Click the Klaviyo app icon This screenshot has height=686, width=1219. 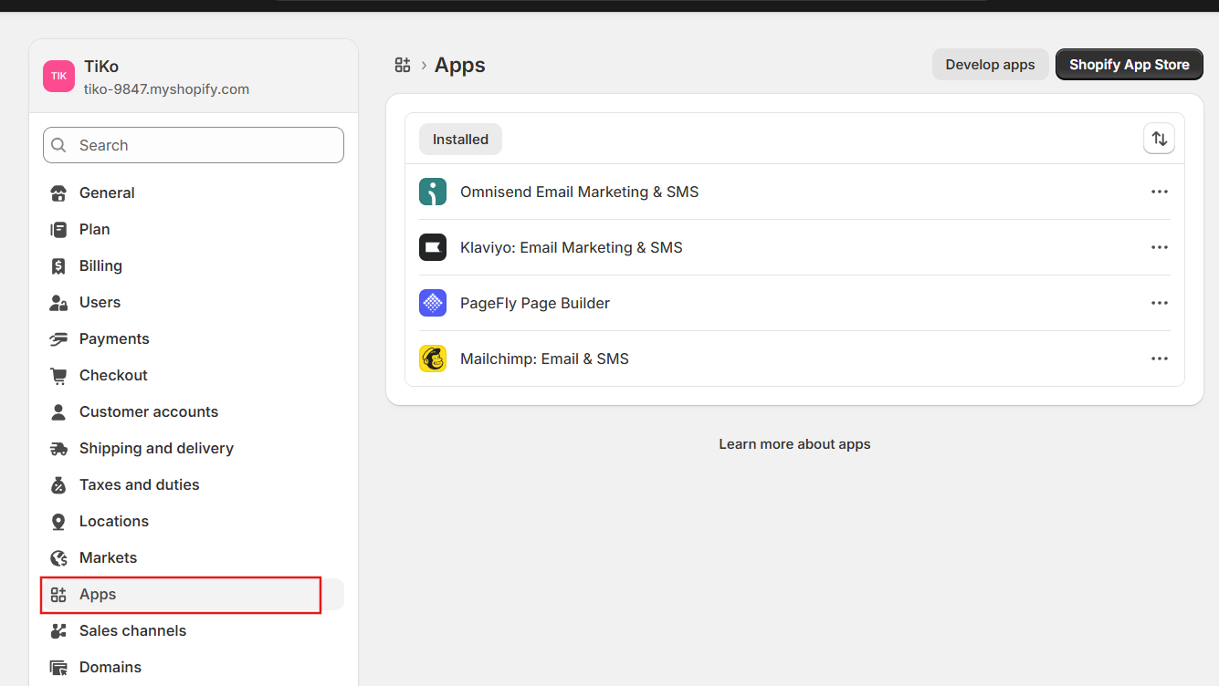pos(433,247)
